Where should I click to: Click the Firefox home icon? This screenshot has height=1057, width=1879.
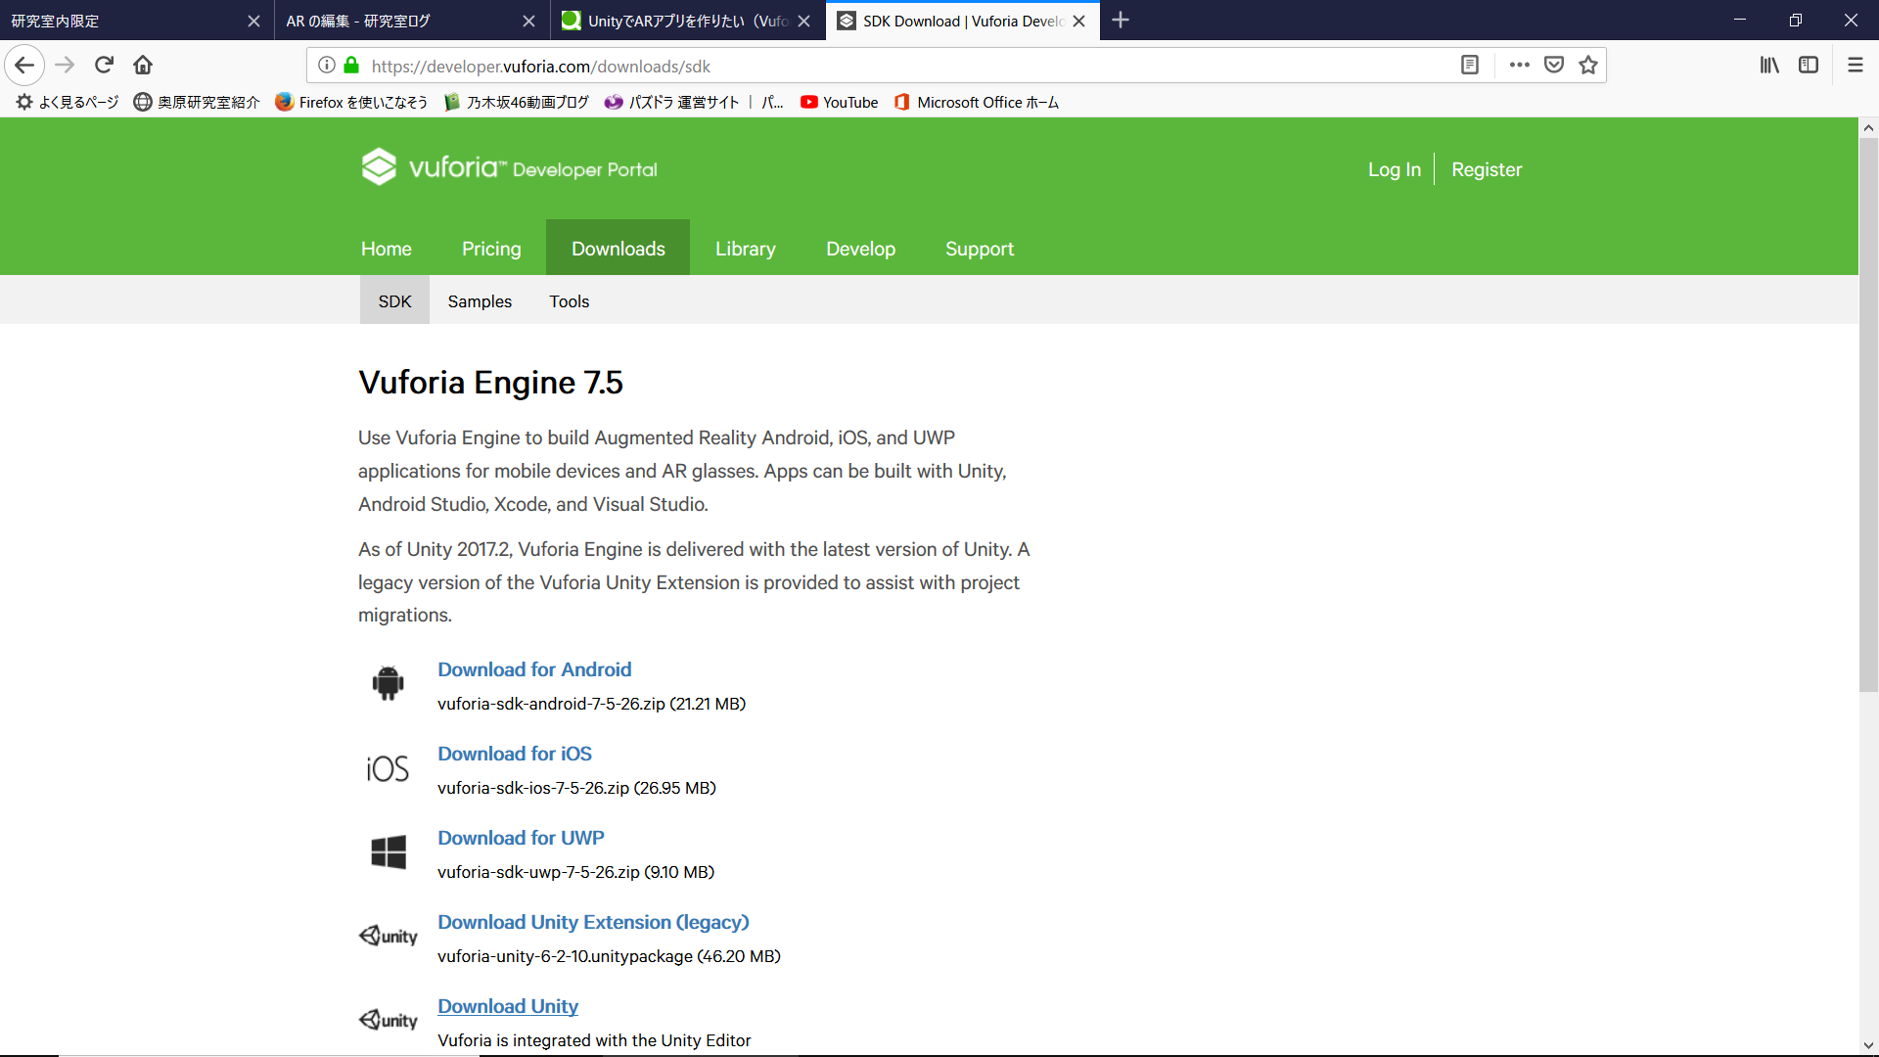(x=143, y=66)
